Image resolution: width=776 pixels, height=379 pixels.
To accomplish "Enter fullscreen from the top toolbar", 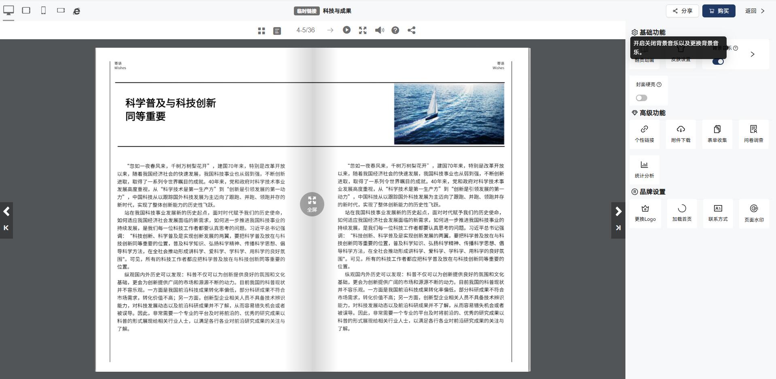I will coord(363,30).
